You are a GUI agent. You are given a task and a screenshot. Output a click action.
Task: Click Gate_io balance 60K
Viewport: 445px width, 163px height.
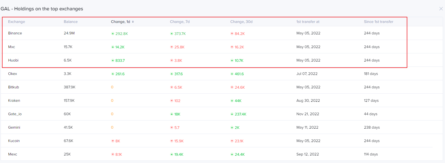[x=67, y=114]
